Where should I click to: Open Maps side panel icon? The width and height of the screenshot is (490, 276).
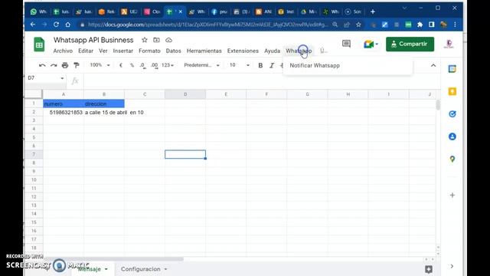click(452, 159)
